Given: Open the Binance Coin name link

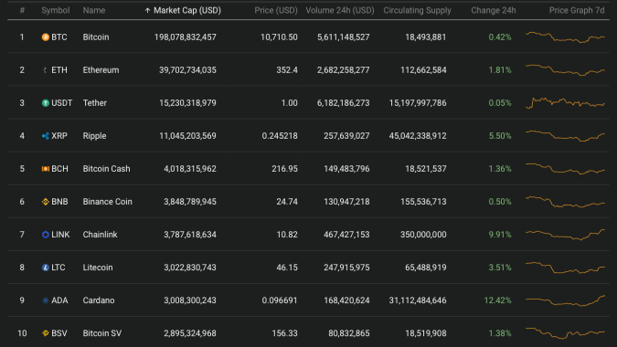Looking at the screenshot, I should point(108,202).
